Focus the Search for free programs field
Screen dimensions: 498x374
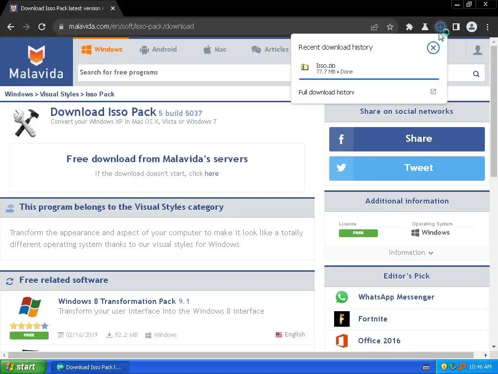click(x=184, y=73)
